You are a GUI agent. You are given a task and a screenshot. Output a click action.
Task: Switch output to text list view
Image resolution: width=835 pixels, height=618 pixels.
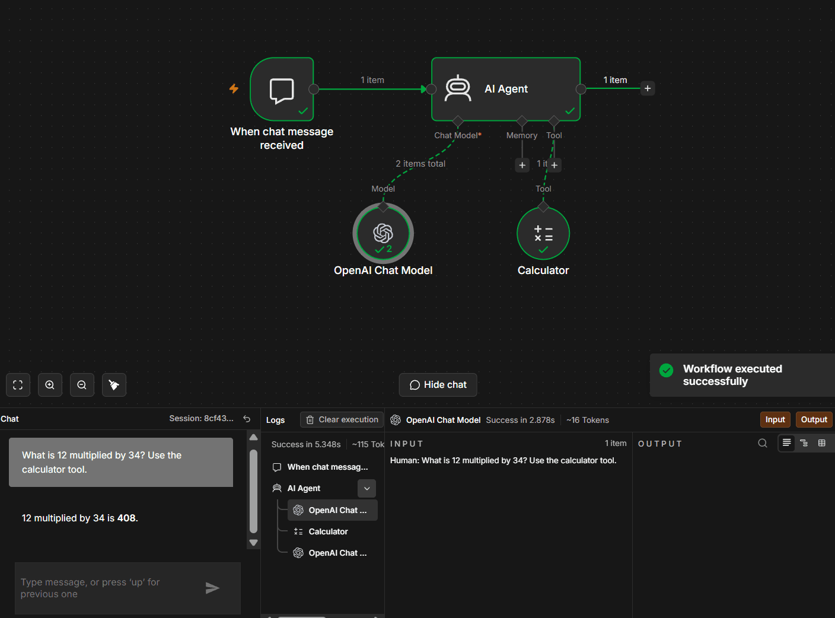click(x=786, y=443)
